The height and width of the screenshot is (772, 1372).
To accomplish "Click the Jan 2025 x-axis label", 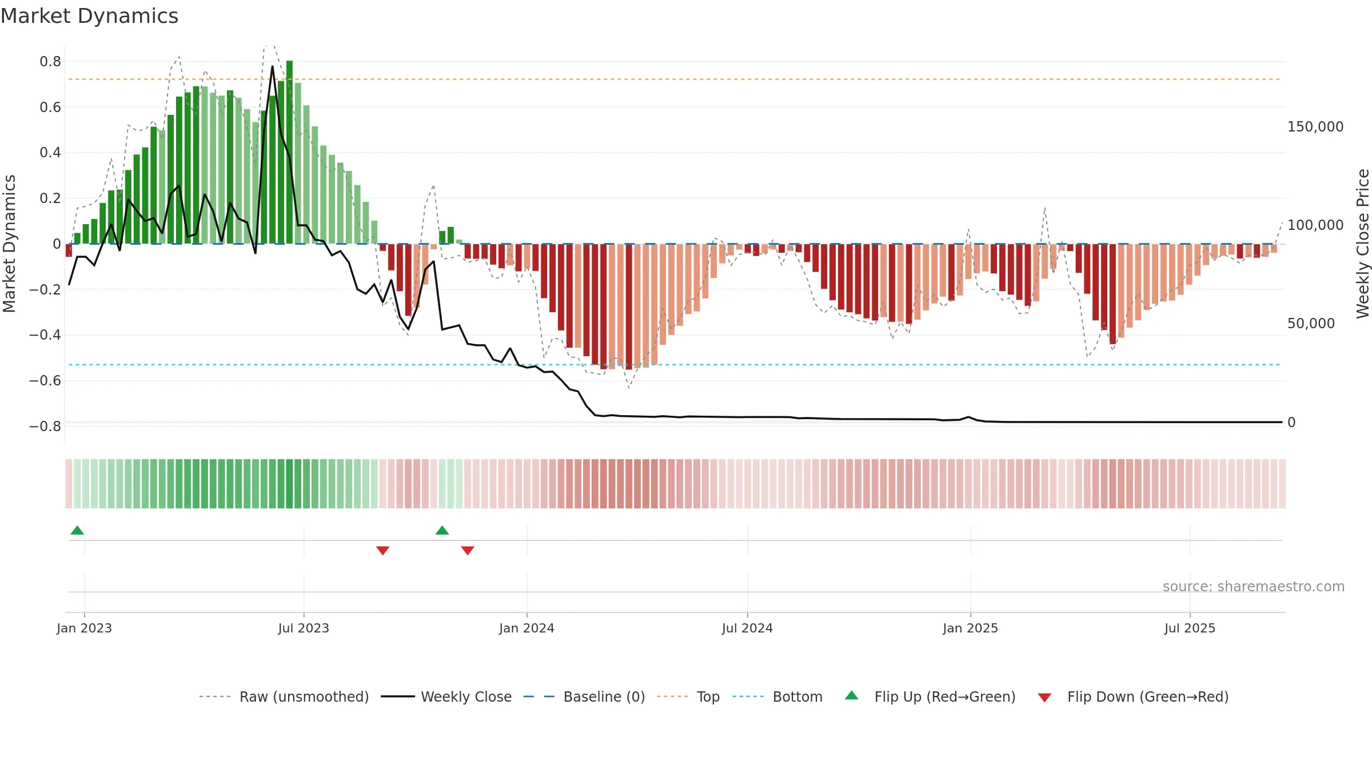I will click(970, 628).
